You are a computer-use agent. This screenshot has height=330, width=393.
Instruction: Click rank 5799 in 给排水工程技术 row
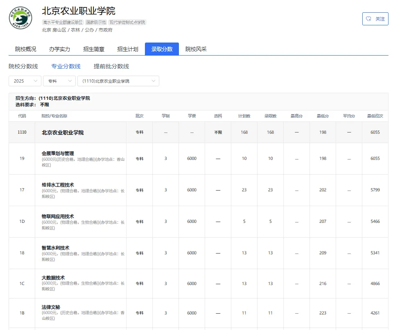[x=375, y=190]
